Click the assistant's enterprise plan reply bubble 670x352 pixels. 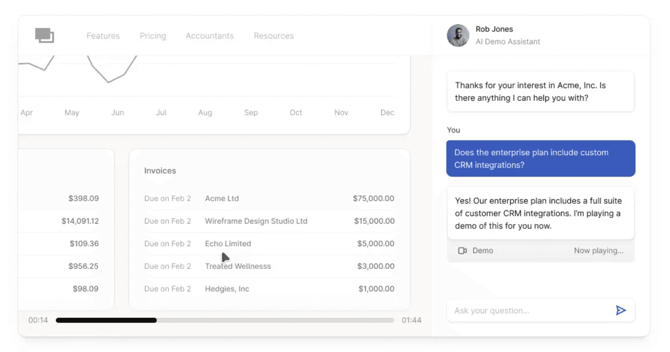540,213
